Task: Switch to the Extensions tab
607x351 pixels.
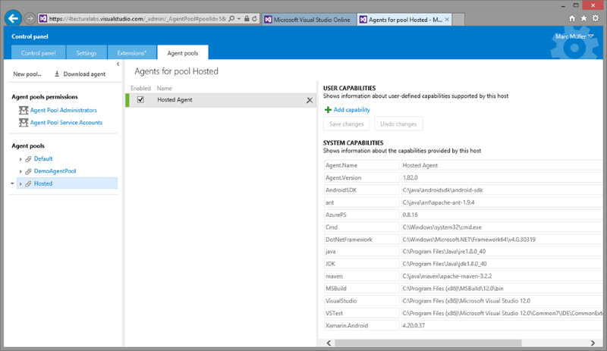Action: [x=132, y=52]
